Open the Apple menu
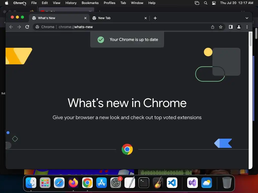 coord(7,3)
